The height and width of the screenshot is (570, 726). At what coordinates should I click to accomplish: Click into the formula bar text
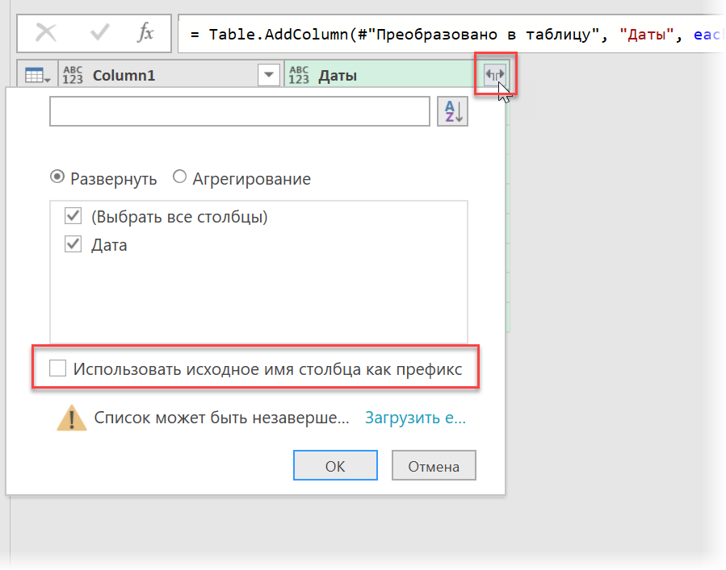pyautogui.click(x=451, y=34)
